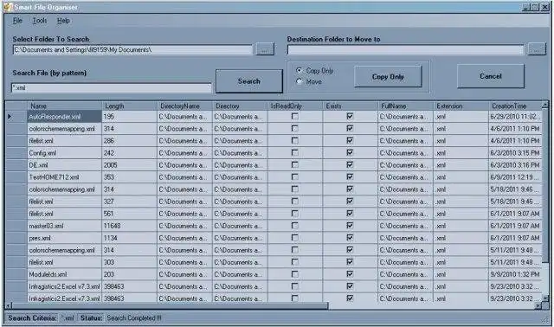Sort by the DirectoryName column header
This screenshot has height=327, width=554.
[184, 106]
